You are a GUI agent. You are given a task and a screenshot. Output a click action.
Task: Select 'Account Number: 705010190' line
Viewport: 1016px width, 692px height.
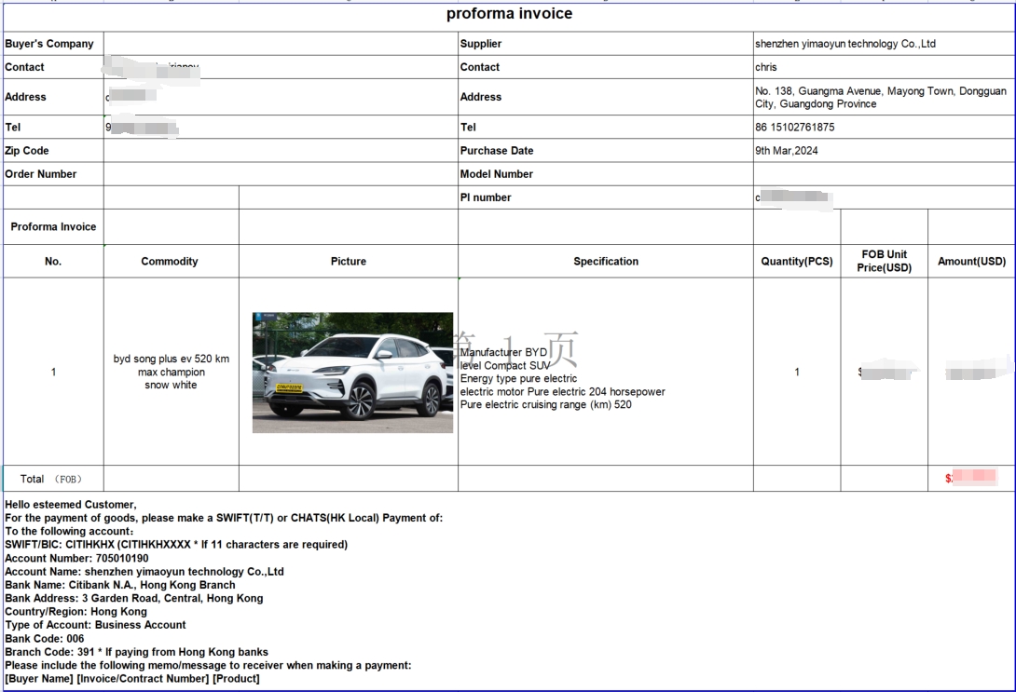[x=76, y=558]
